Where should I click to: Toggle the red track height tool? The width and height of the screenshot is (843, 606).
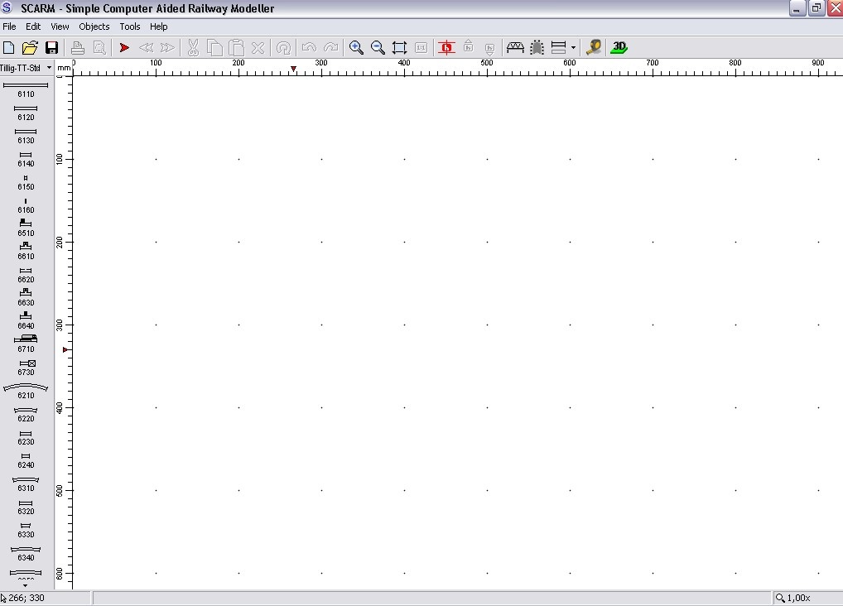447,48
